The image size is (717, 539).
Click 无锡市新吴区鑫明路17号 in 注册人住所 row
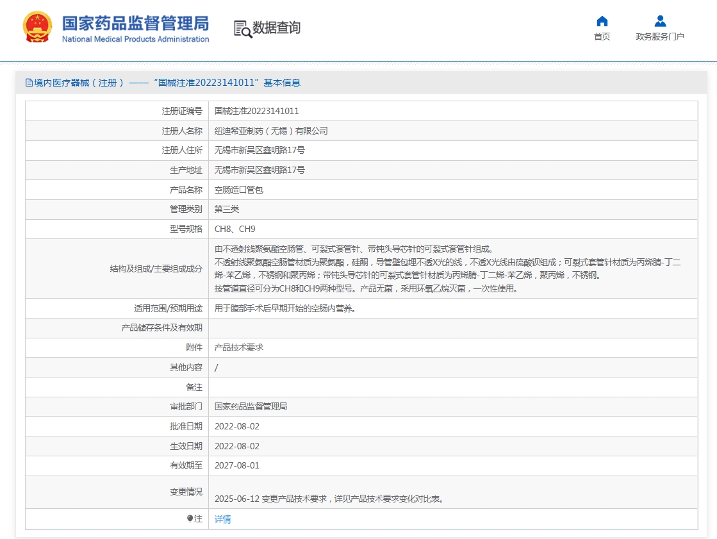point(260,150)
